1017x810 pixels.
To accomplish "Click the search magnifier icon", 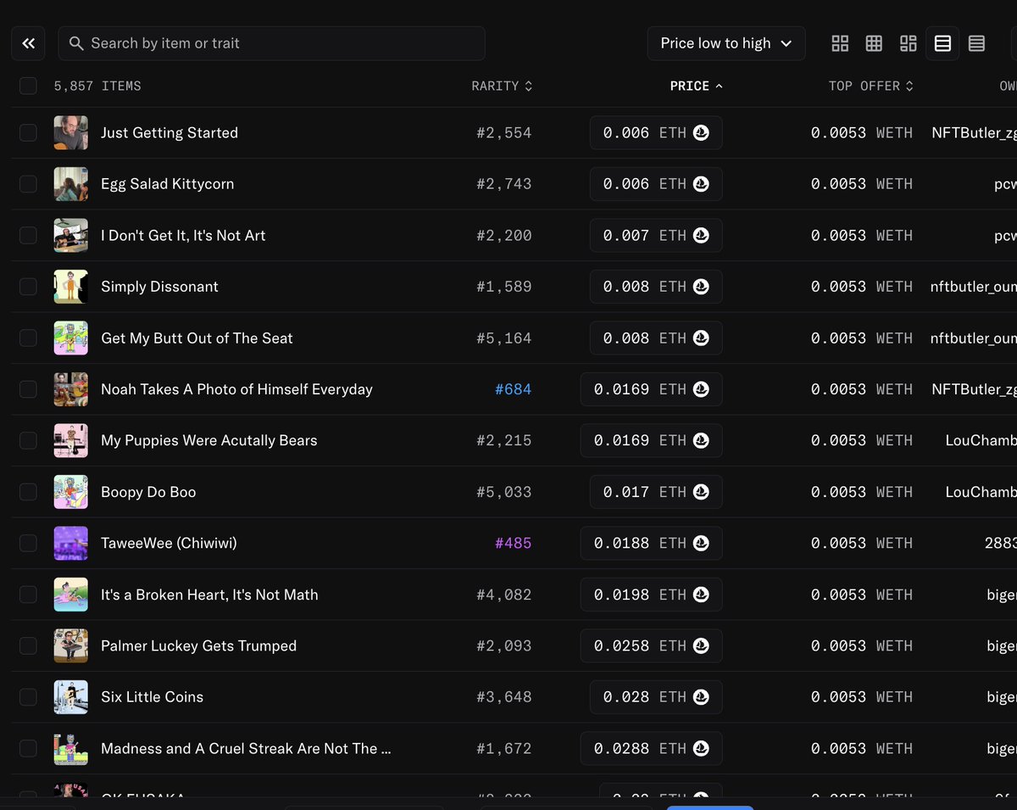I will (76, 43).
